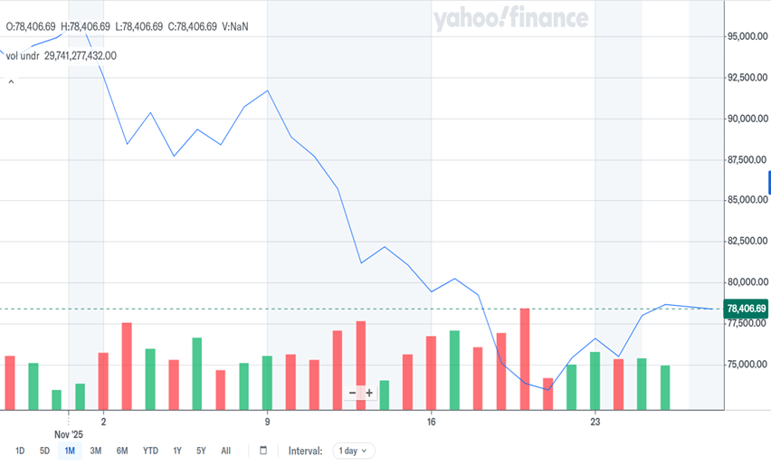Open the Interval 1 day dropdown
This screenshot has height=466, width=771.
click(x=354, y=451)
